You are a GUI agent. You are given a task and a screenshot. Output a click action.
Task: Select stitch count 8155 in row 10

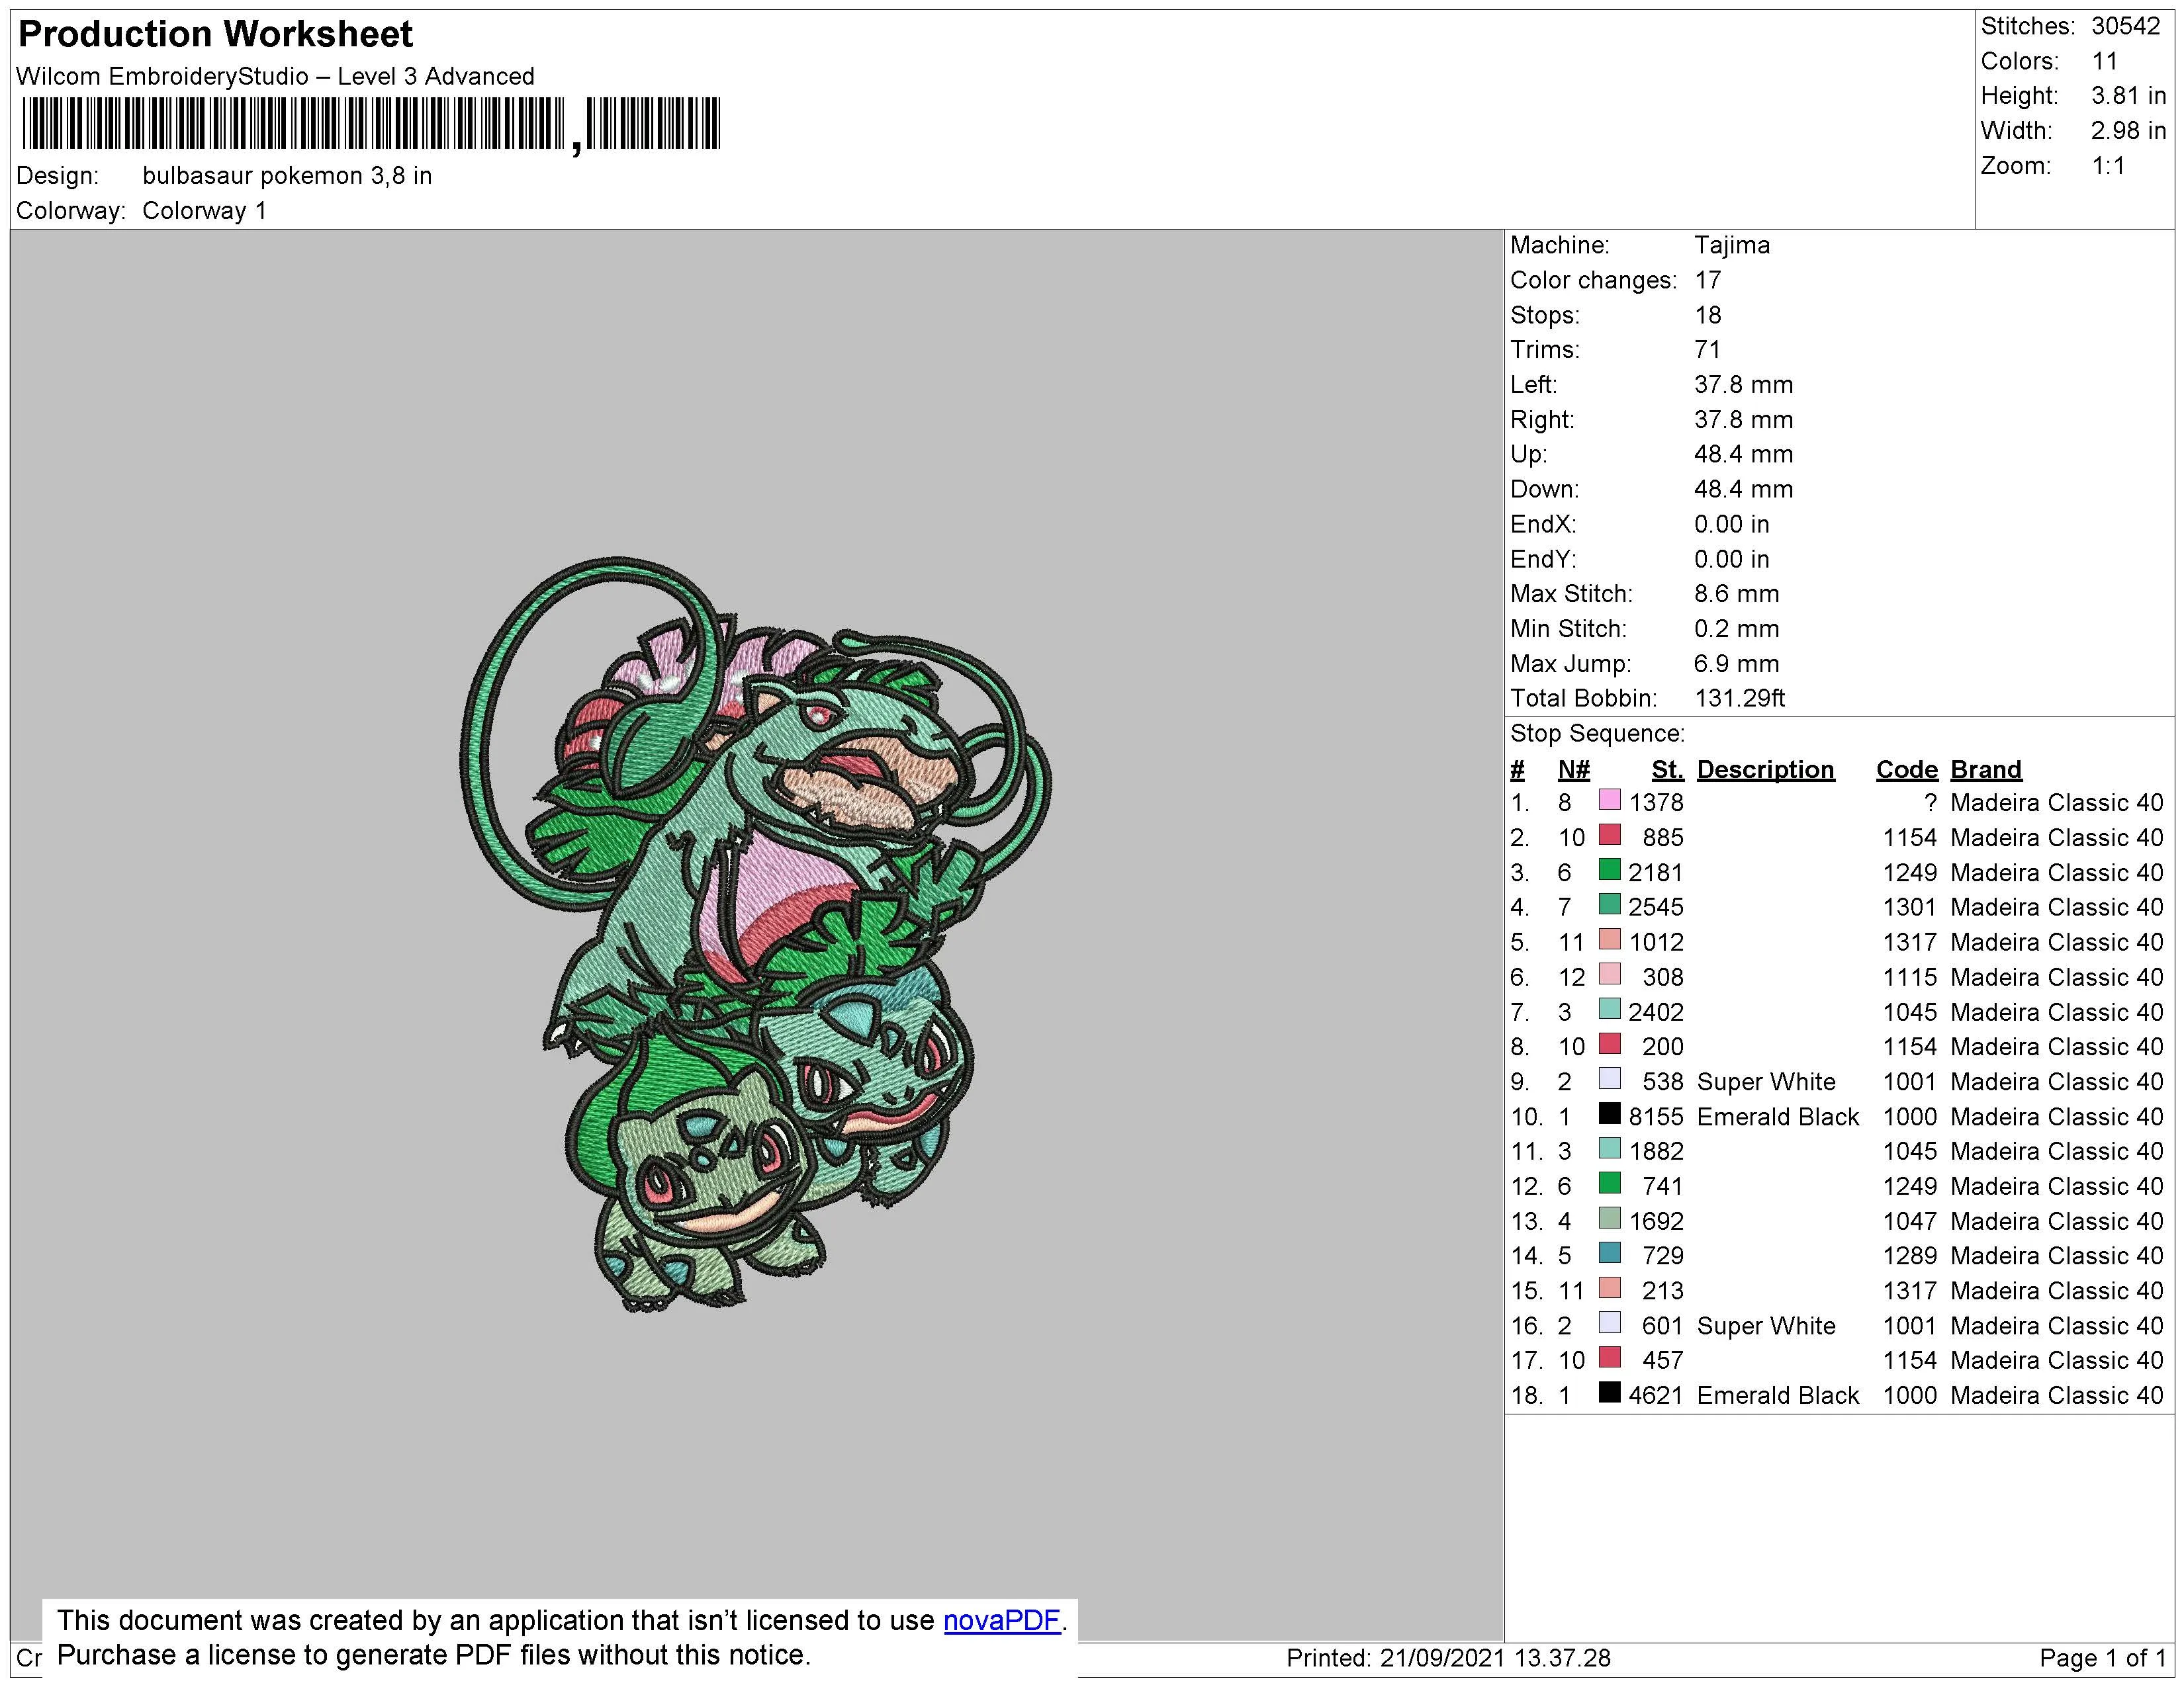coord(1656,1116)
